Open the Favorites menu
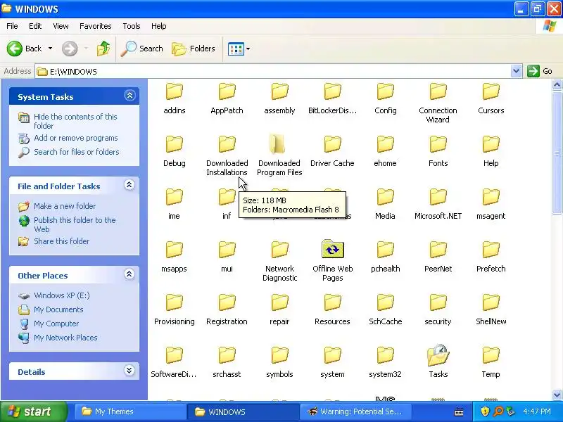 [96, 26]
